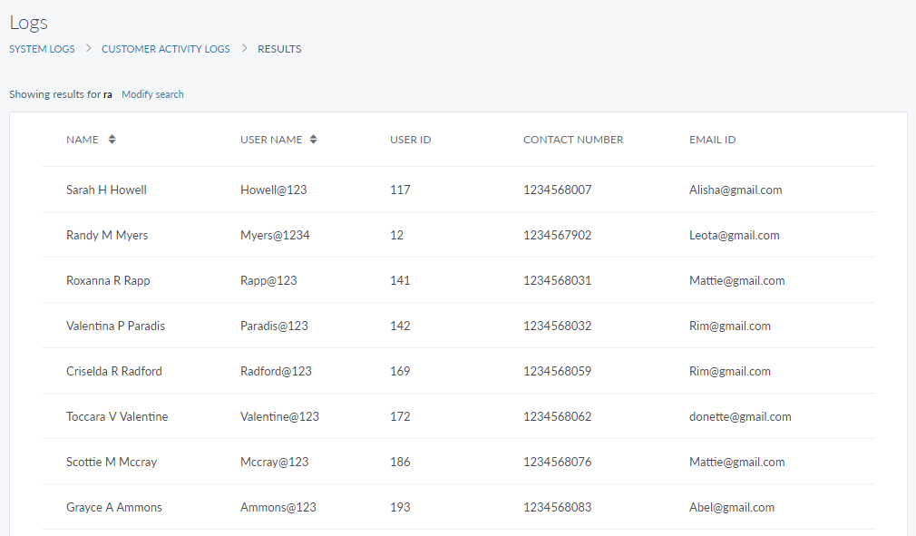Click Toccara V Valentine name
916x536 pixels.
pyautogui.click(x=117, y=416)
